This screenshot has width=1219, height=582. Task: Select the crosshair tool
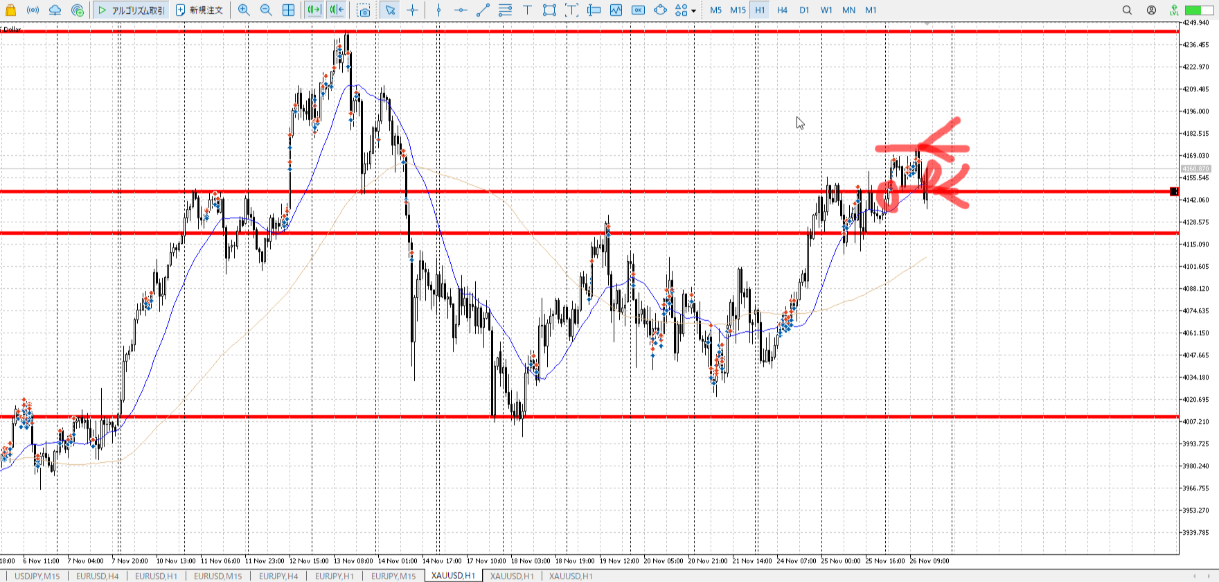(413, 10)
